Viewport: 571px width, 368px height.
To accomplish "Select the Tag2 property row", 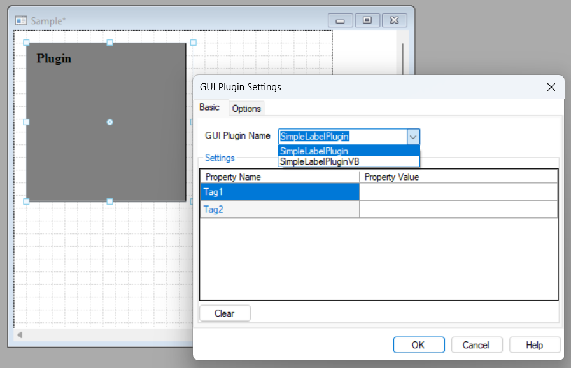I will click(x=279, y=209).
